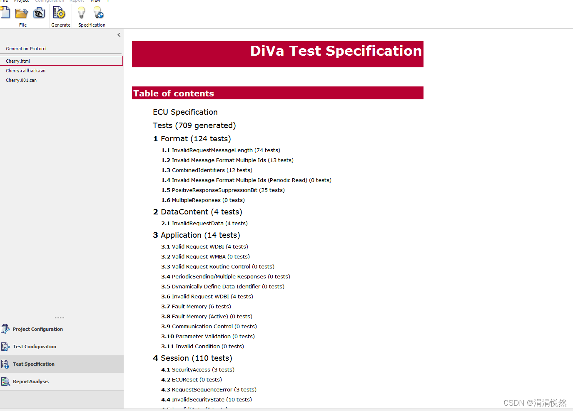573x411 pixels.
Task: Open 3.8 Fault Memory (Active)
Action: point(207,317)
